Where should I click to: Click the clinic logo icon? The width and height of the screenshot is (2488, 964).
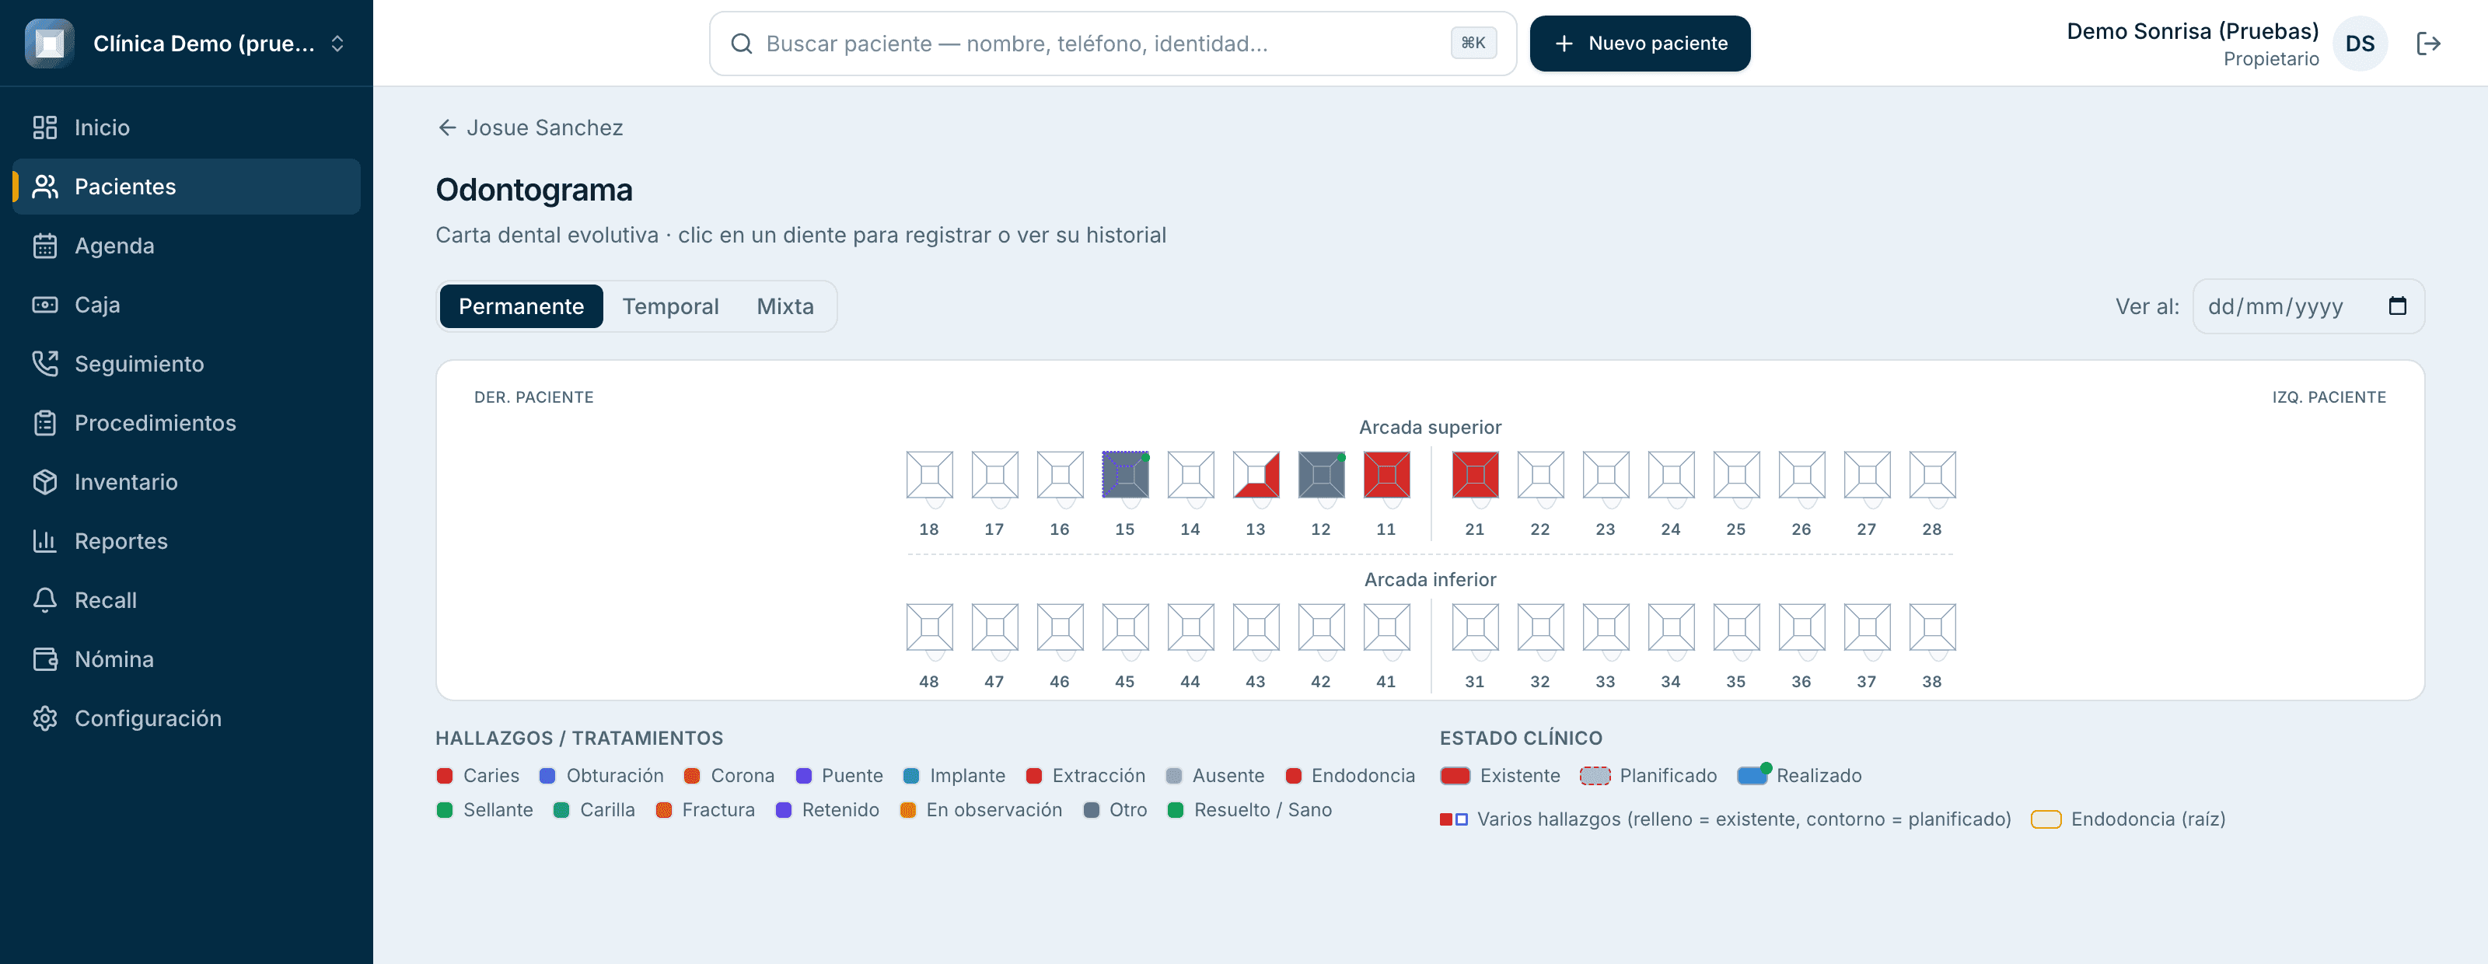point(49,44)
